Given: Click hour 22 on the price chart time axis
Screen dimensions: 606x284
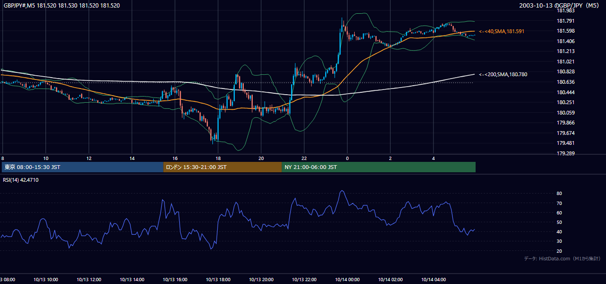Looking at the screenshot, I should 304,158.
